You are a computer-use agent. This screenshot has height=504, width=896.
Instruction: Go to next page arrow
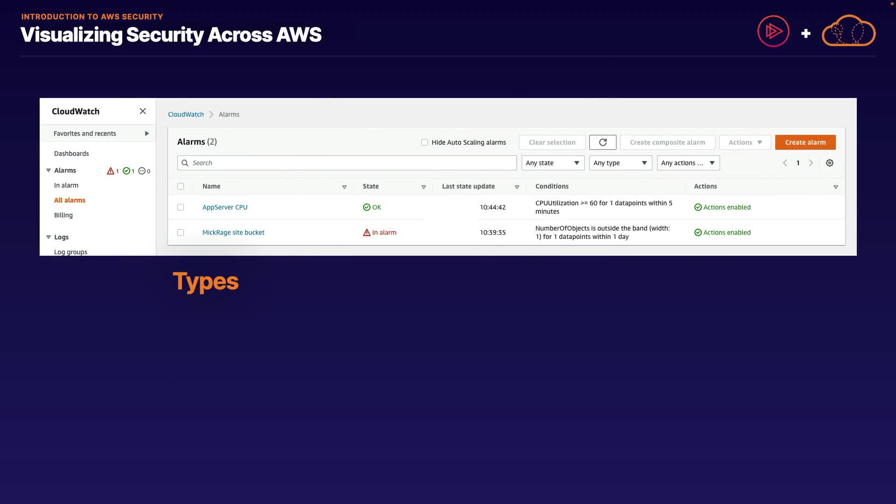point(811,163)
